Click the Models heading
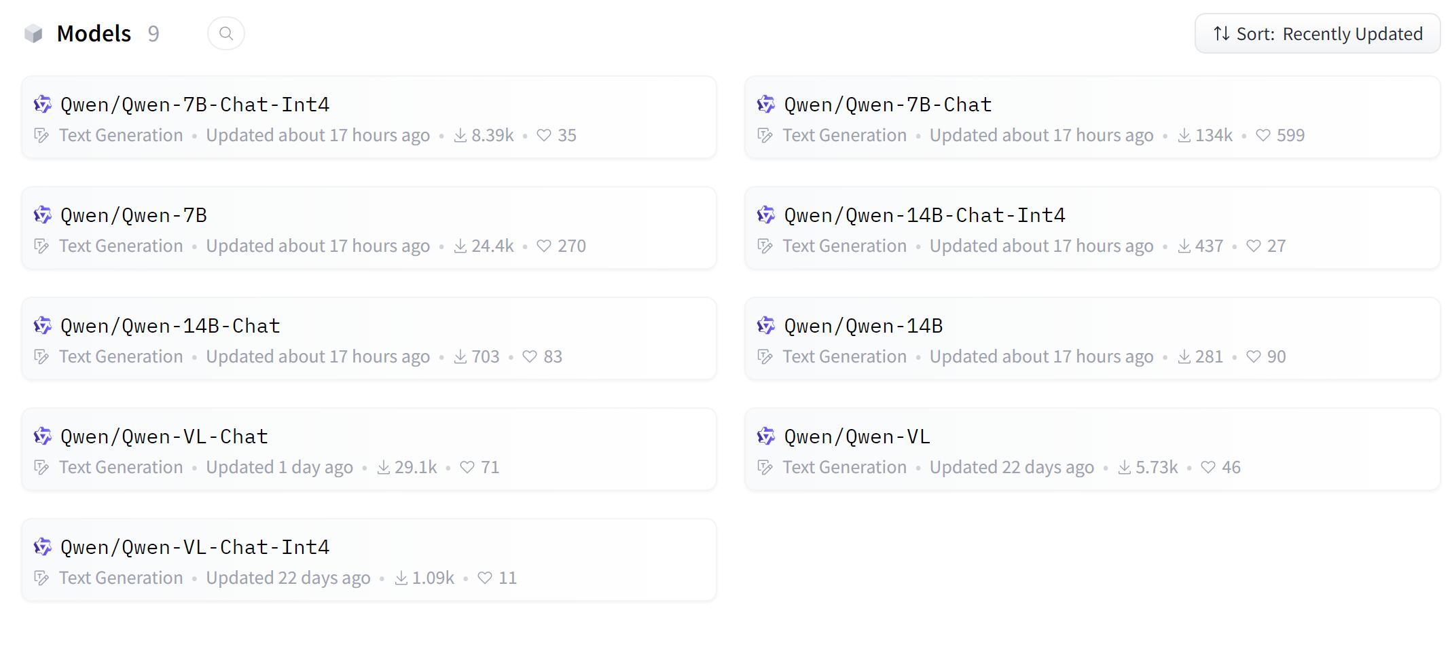 coord(94,33)
